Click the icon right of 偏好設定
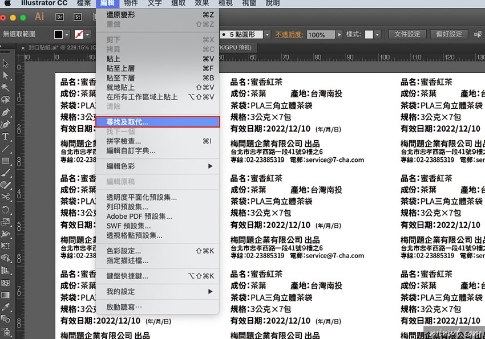This screenshot has width=485, height=339. pos(478,34)
